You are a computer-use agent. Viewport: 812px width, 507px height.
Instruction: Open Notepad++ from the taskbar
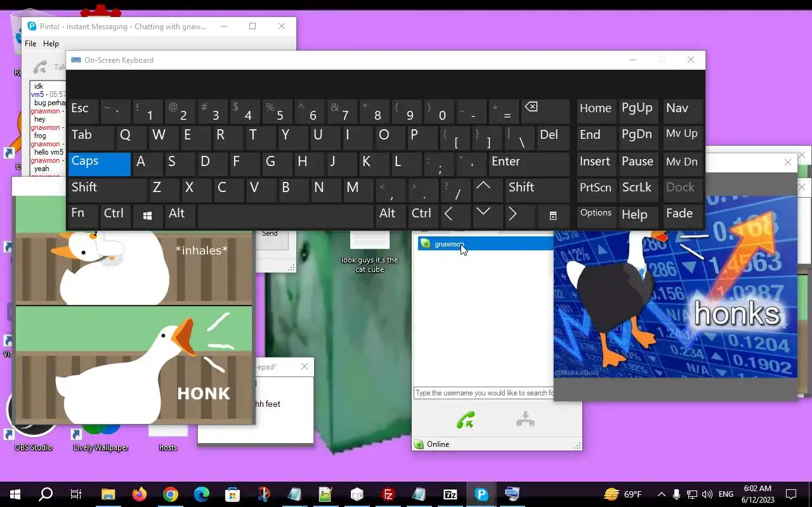point(325,494)
